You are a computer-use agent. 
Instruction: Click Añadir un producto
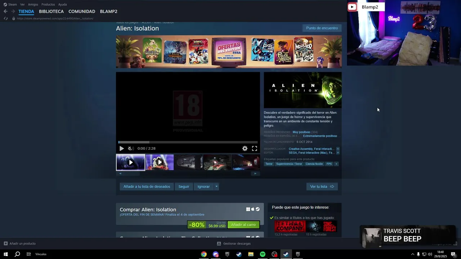[x=20, y=244]
